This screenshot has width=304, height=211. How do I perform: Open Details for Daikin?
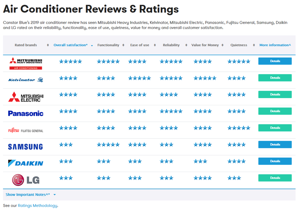(x=275, y=161)
